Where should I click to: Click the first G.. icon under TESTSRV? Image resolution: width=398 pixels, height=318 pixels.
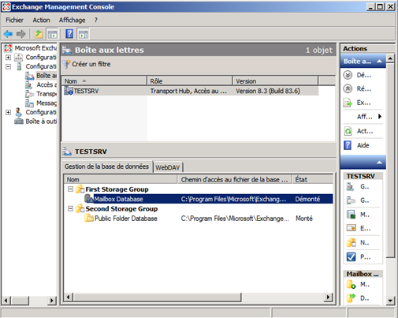coord(351,187)
